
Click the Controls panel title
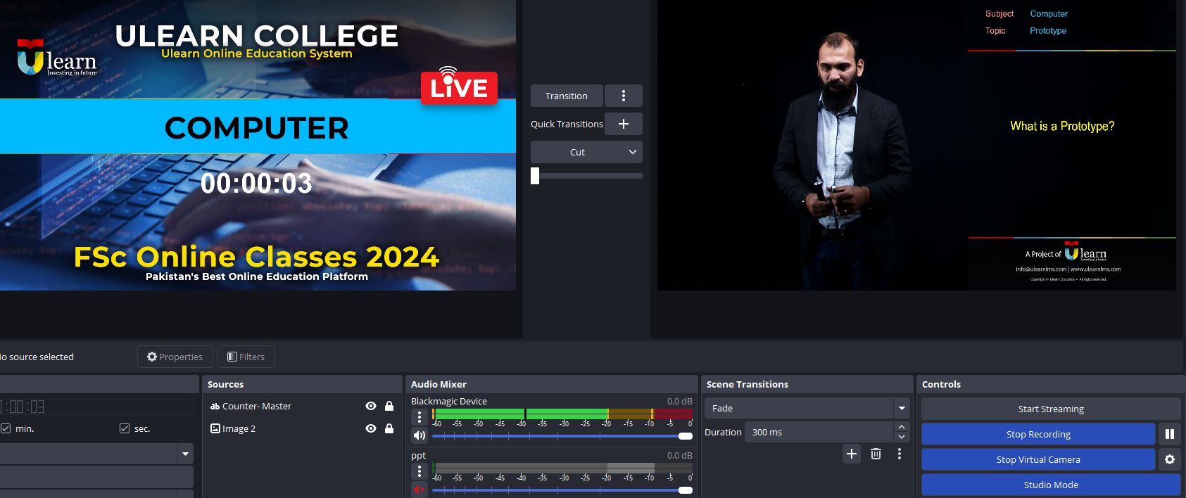(941, 384)
